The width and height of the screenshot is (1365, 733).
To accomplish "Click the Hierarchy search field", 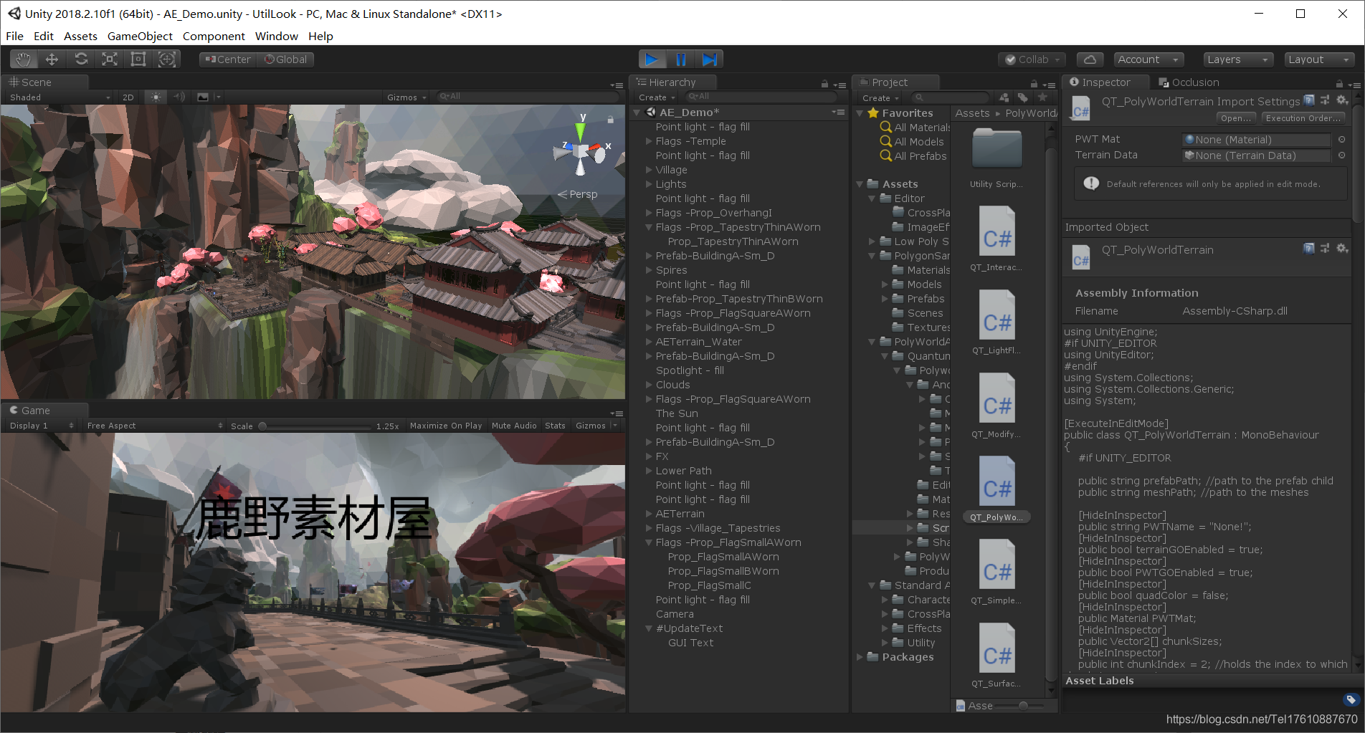I will [x=761, y=97].
